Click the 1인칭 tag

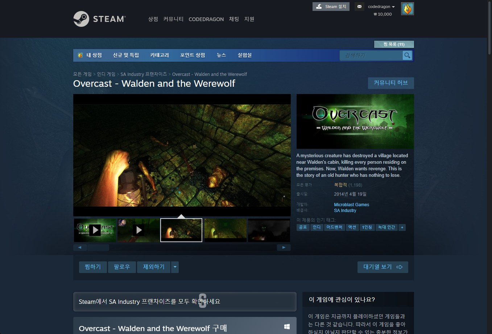(x=367, y=227)
